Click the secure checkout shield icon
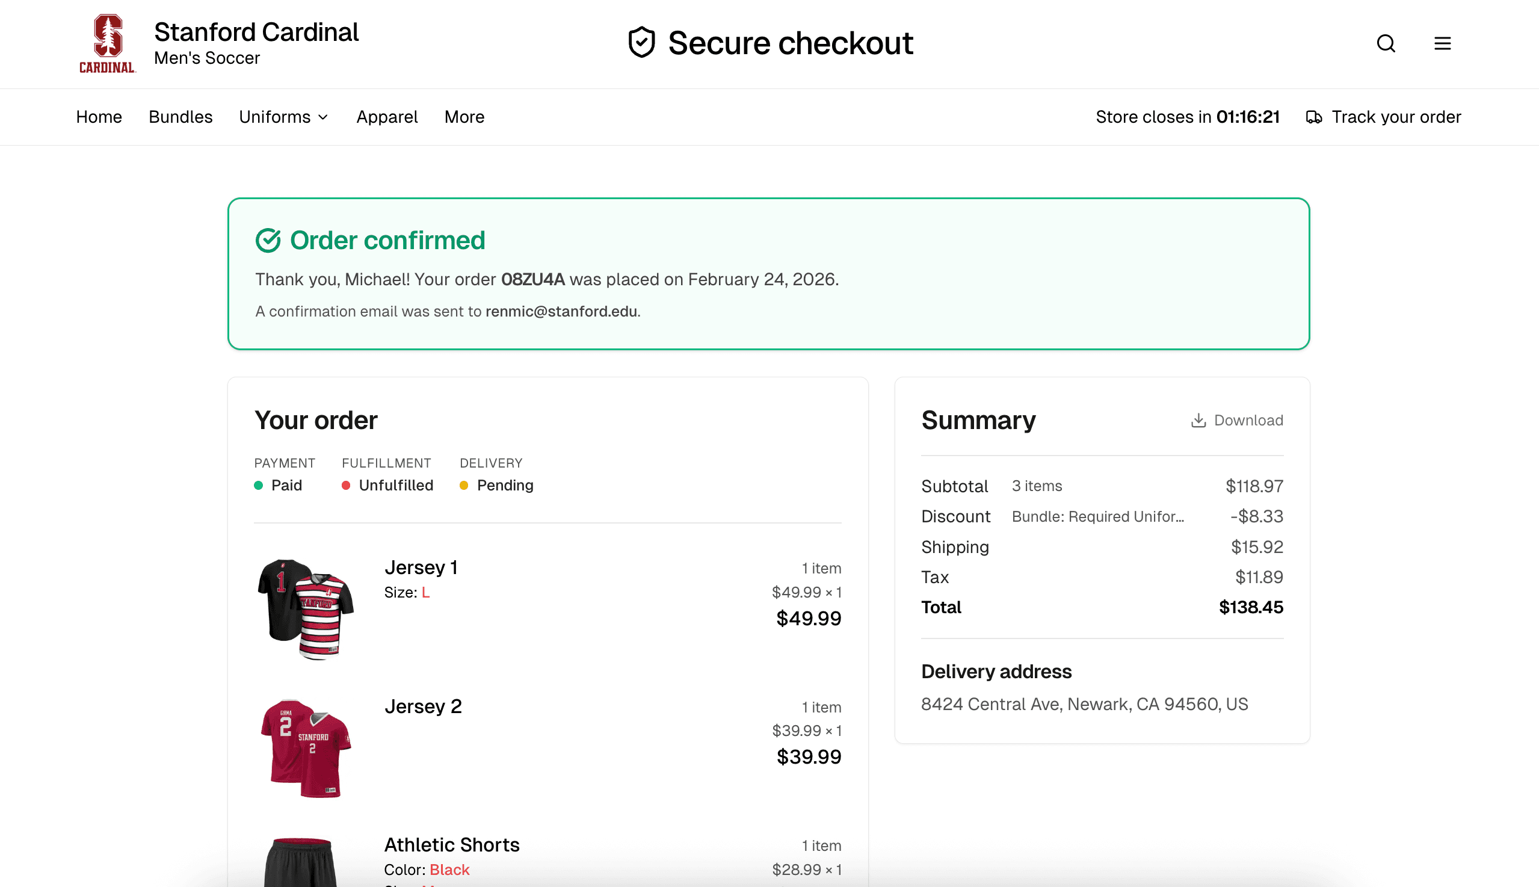Viewport: 1539px width, 887px height. [641, 43]
